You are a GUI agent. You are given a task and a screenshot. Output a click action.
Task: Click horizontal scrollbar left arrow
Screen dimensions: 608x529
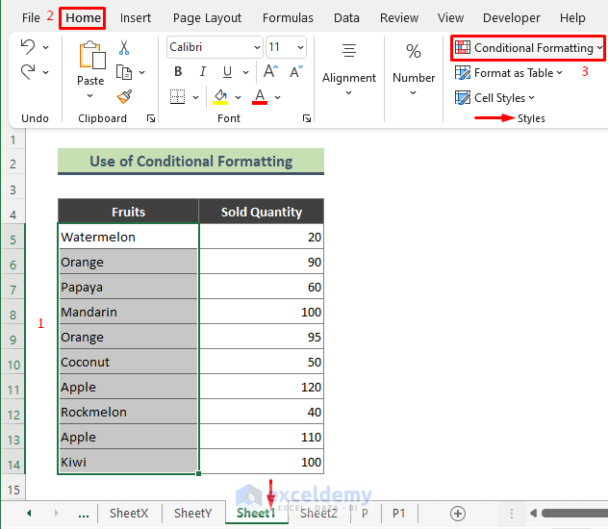point(533,514)
